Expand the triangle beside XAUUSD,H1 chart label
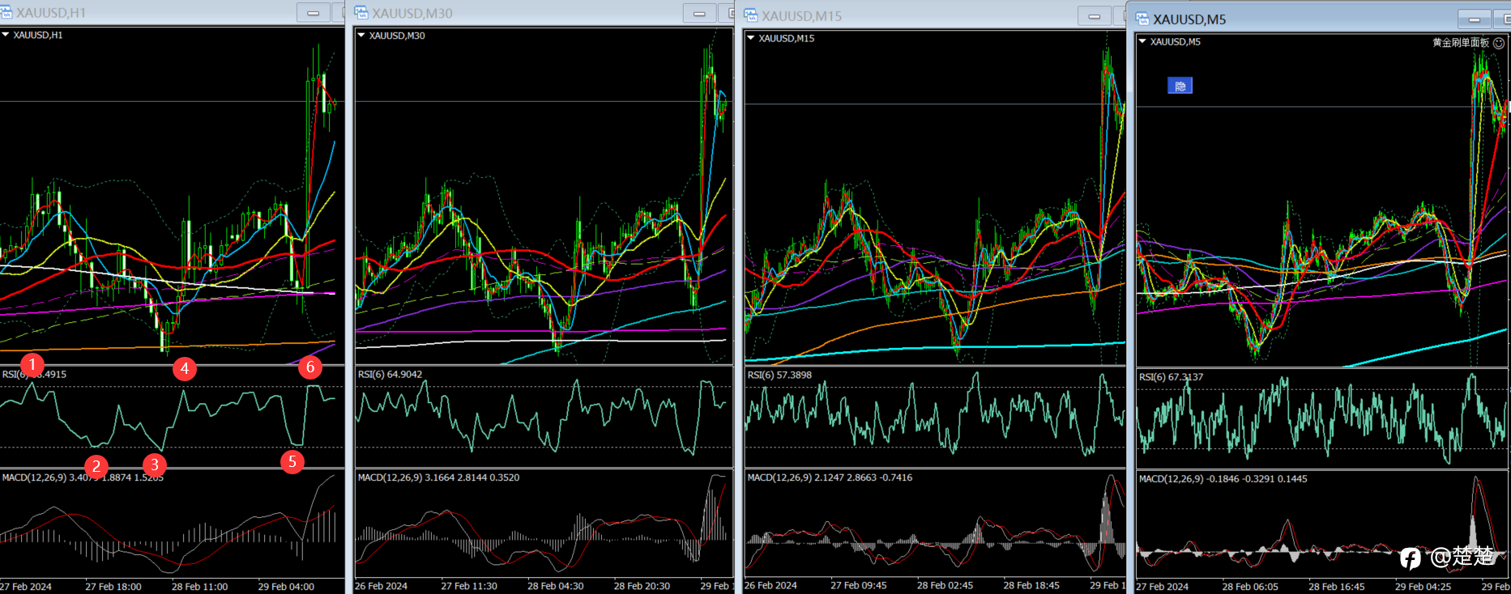1511x594 pixels. 6,35
